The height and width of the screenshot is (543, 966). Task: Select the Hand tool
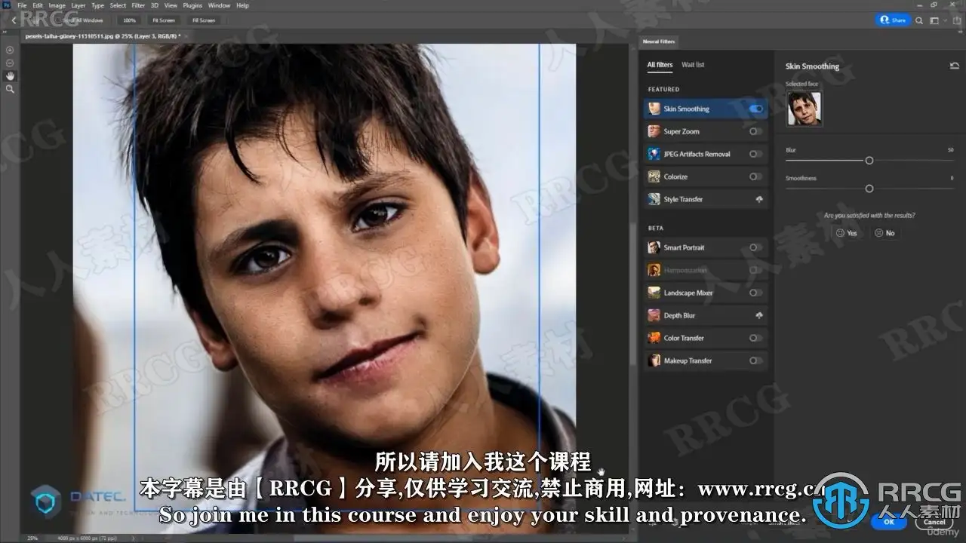pos(10,75)
